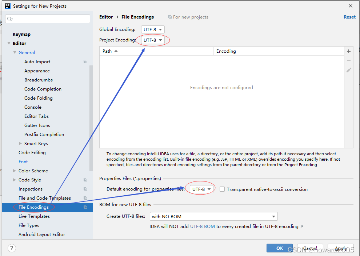Select File Encodings tree item

(48, 207)
